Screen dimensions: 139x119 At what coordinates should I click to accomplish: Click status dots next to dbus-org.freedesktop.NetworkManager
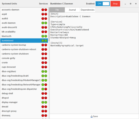44,85
